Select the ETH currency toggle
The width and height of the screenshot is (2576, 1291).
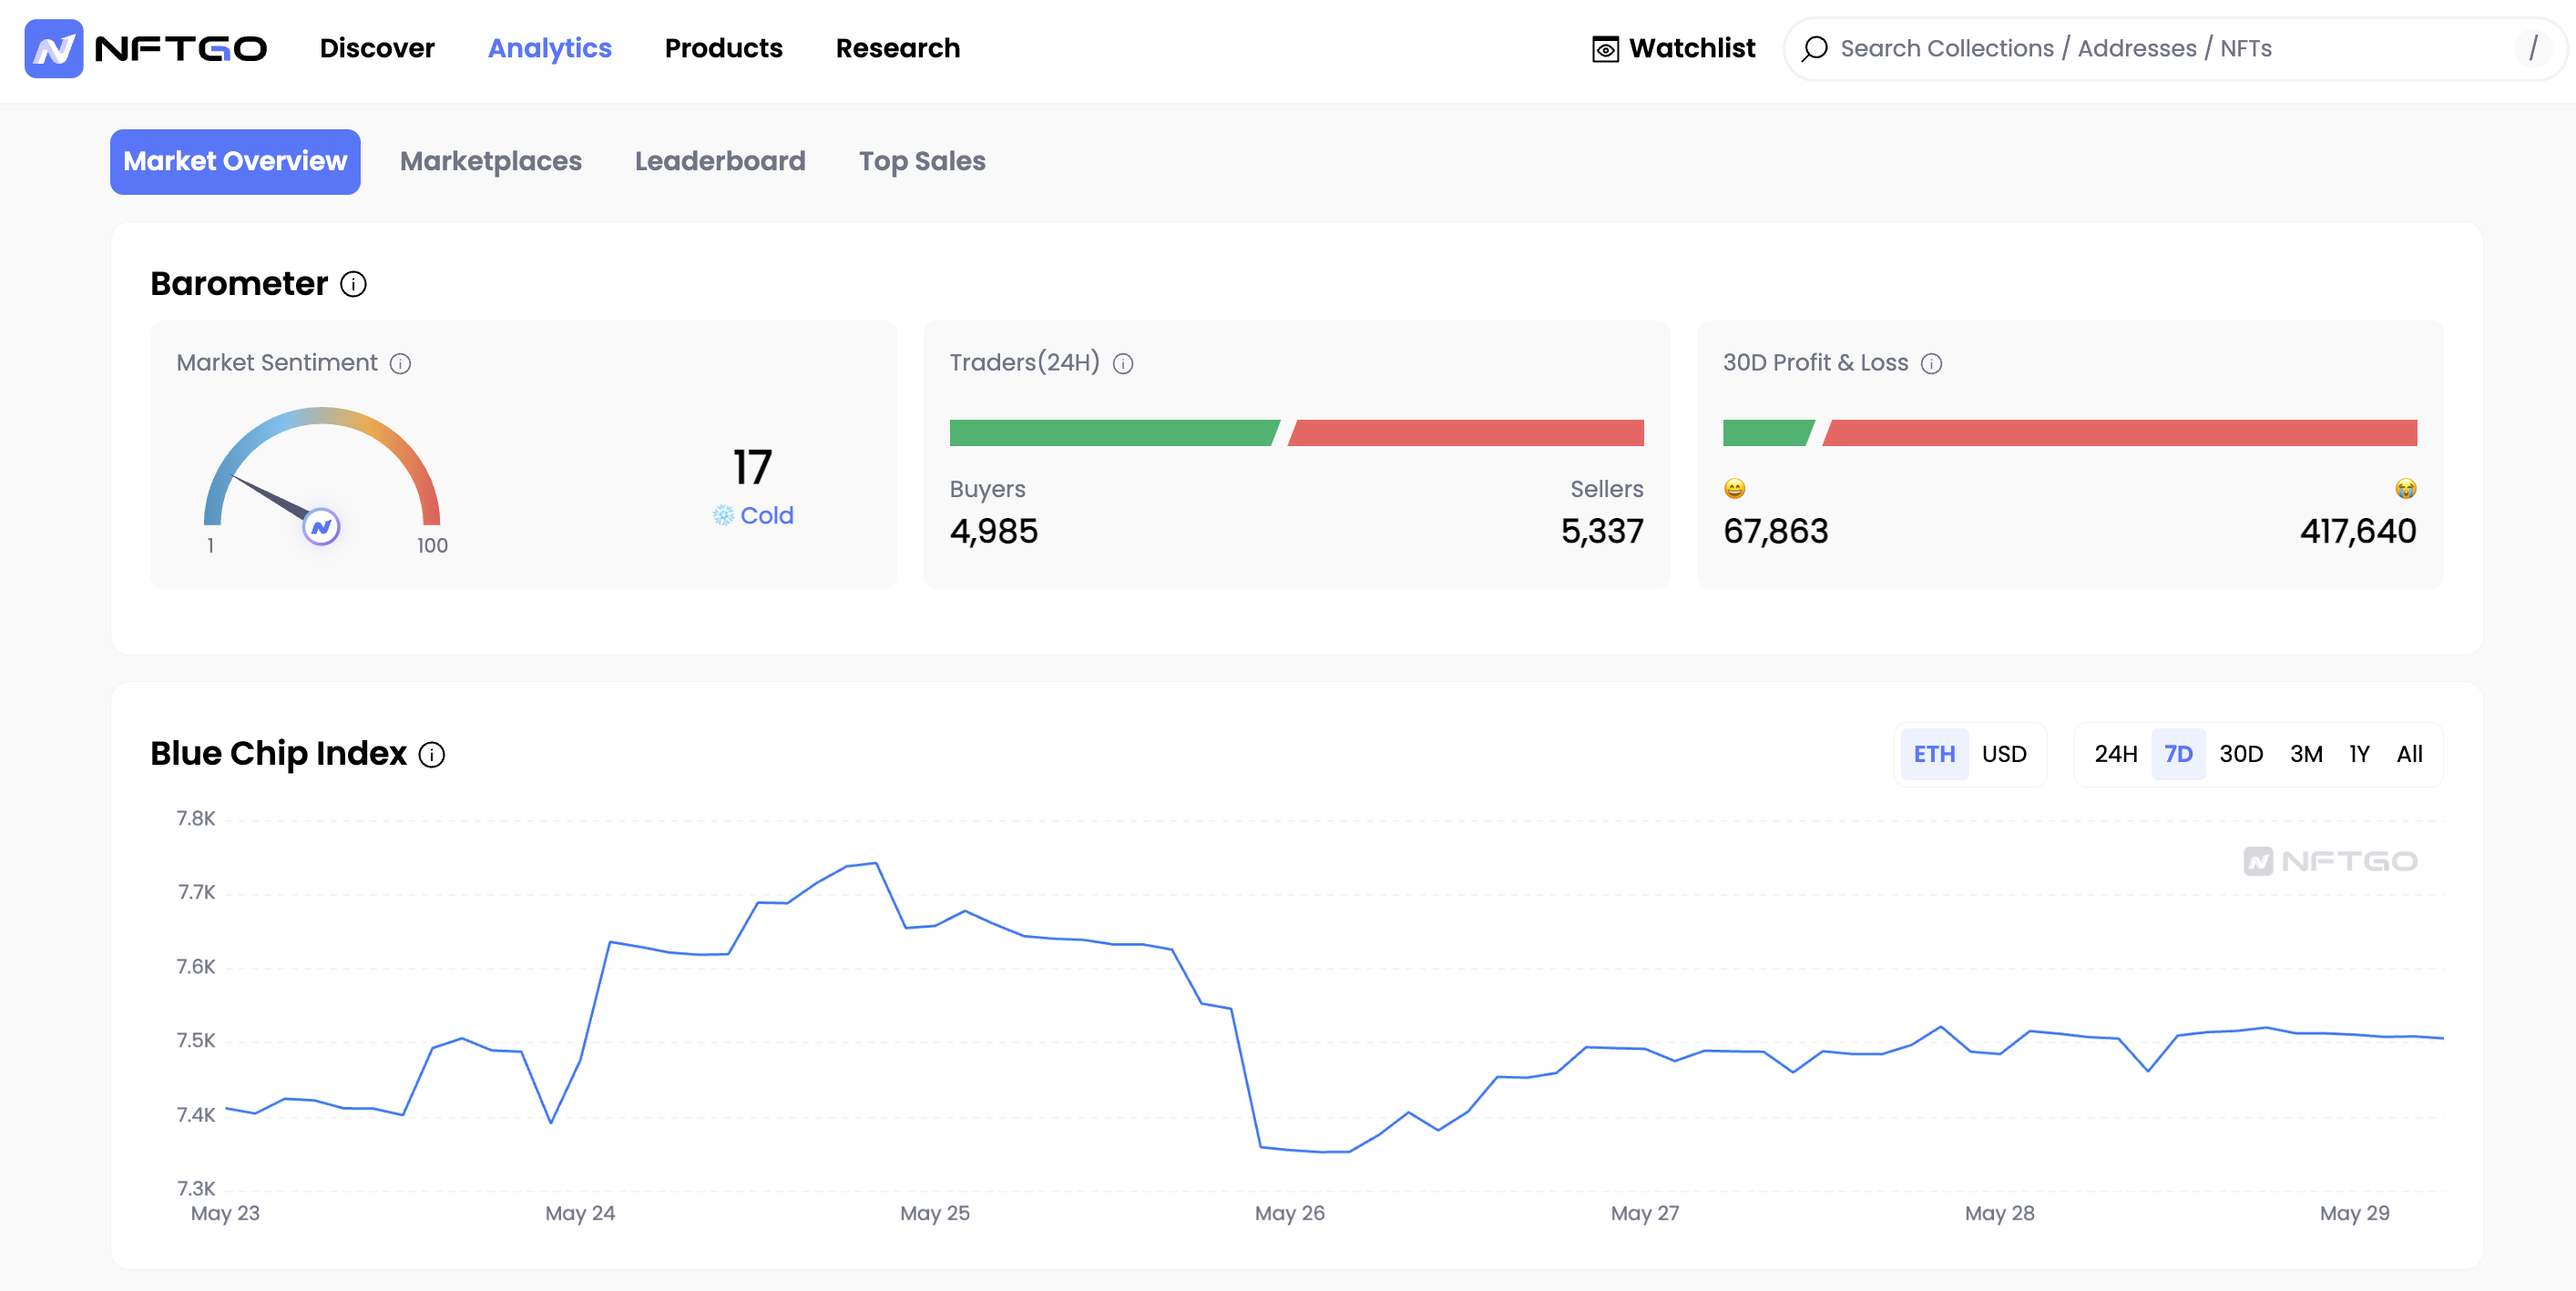click(x=1933, y=755)
